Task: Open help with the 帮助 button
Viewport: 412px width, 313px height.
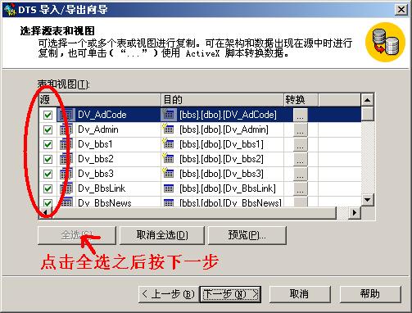Action: click(x=370, y=294)
